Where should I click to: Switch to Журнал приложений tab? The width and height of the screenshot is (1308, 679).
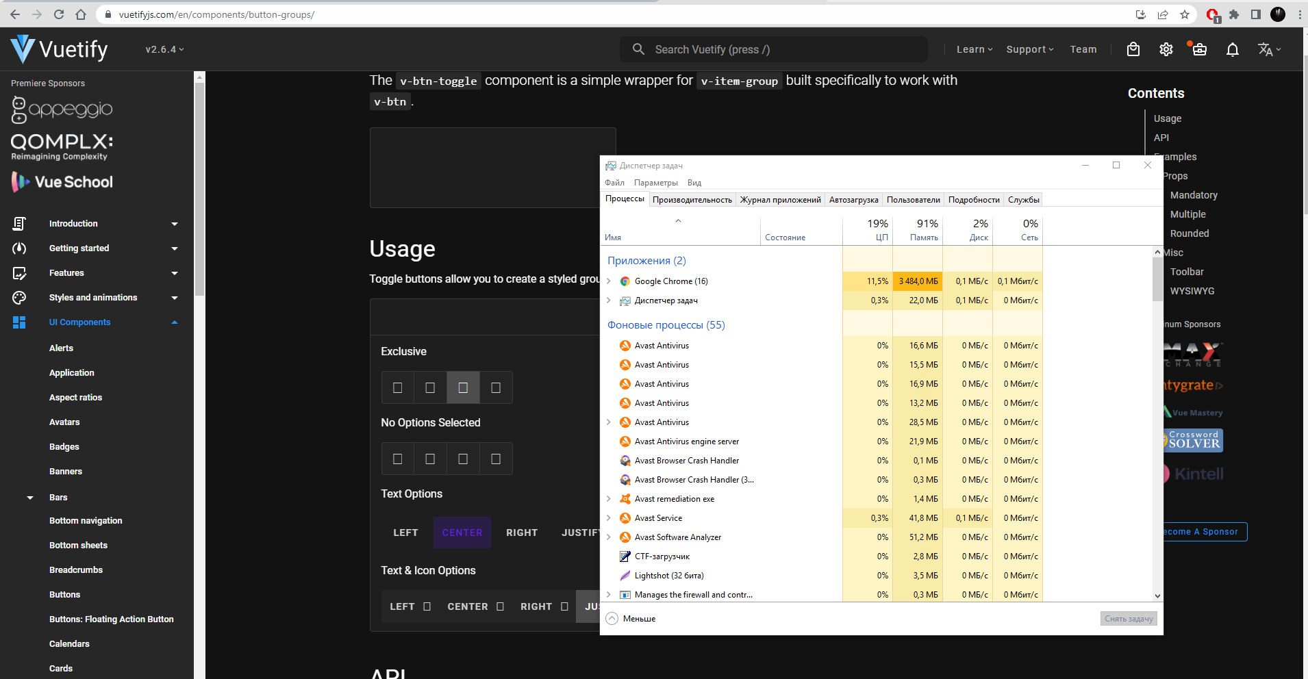pyautogui.click(x=781, y=200)
